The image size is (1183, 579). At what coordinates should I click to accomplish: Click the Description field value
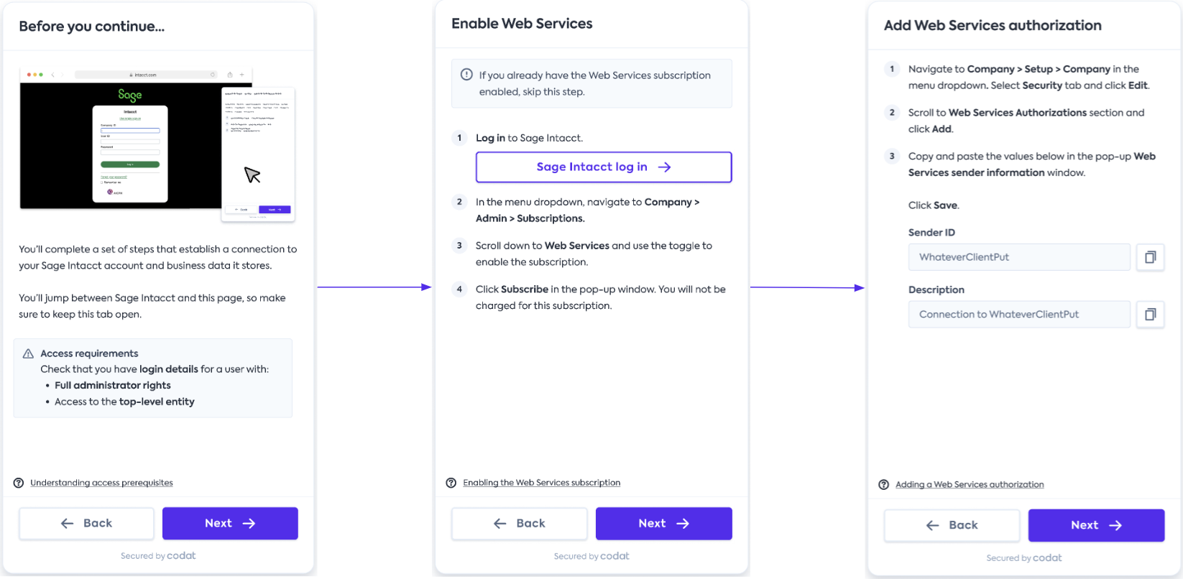(x=1018, y=315)
